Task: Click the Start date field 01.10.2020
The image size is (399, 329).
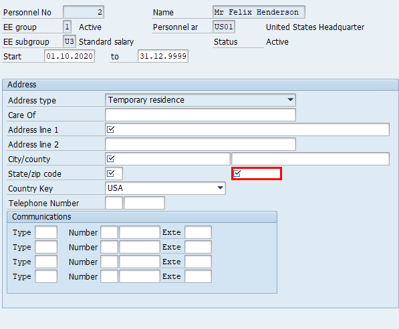Action: point(70,56)
